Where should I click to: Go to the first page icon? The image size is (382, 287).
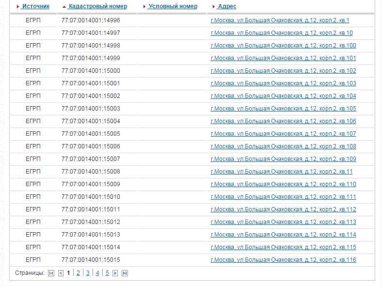(51, 273)
